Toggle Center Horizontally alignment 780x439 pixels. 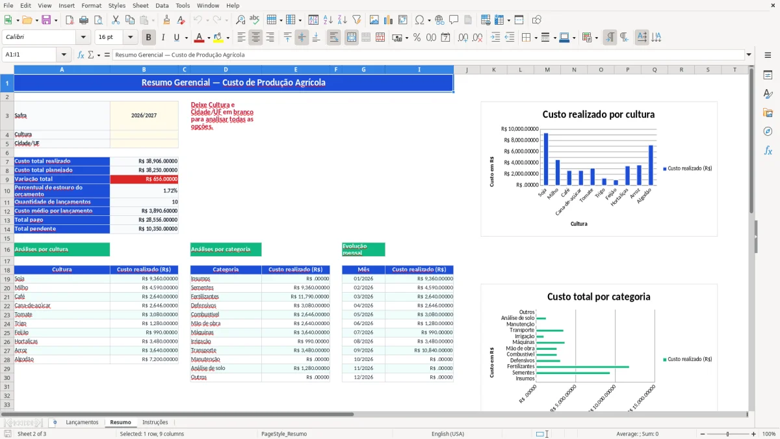point(256,38)
